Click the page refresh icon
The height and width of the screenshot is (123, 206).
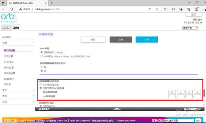tap(11, 9)
